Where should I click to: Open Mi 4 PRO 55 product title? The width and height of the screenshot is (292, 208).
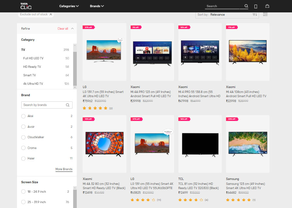[199, 94]
